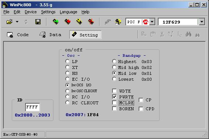Click the small binoculars find next icon

(198, 35)
